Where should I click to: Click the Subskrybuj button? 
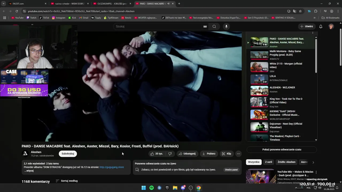point(68,154)
